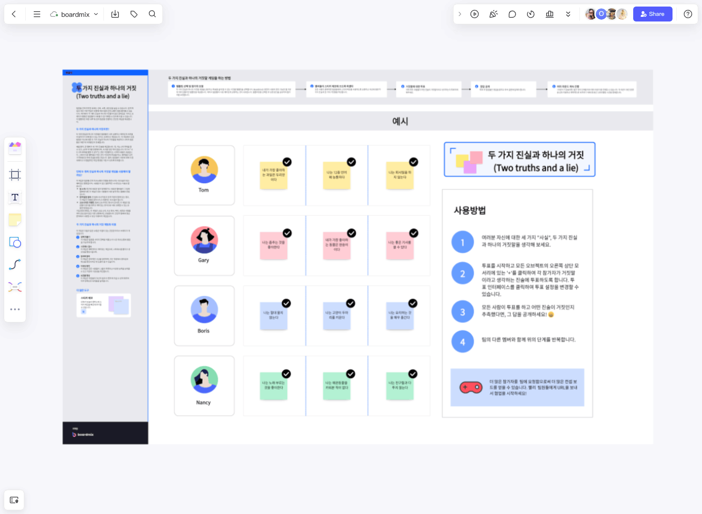Toggle checkmark on Tom's first yellow note
702x514 pixels.
[287, 162]
